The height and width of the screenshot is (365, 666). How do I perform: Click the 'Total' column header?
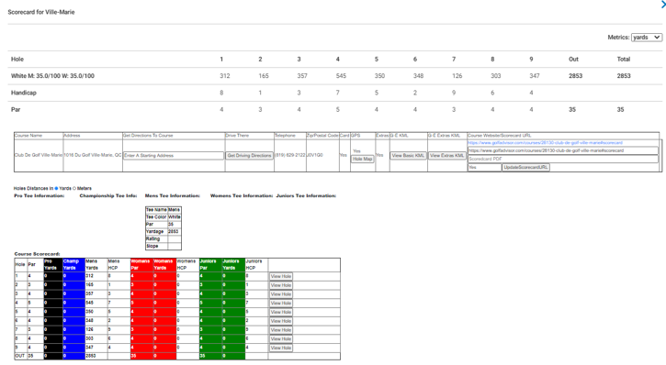624,59
